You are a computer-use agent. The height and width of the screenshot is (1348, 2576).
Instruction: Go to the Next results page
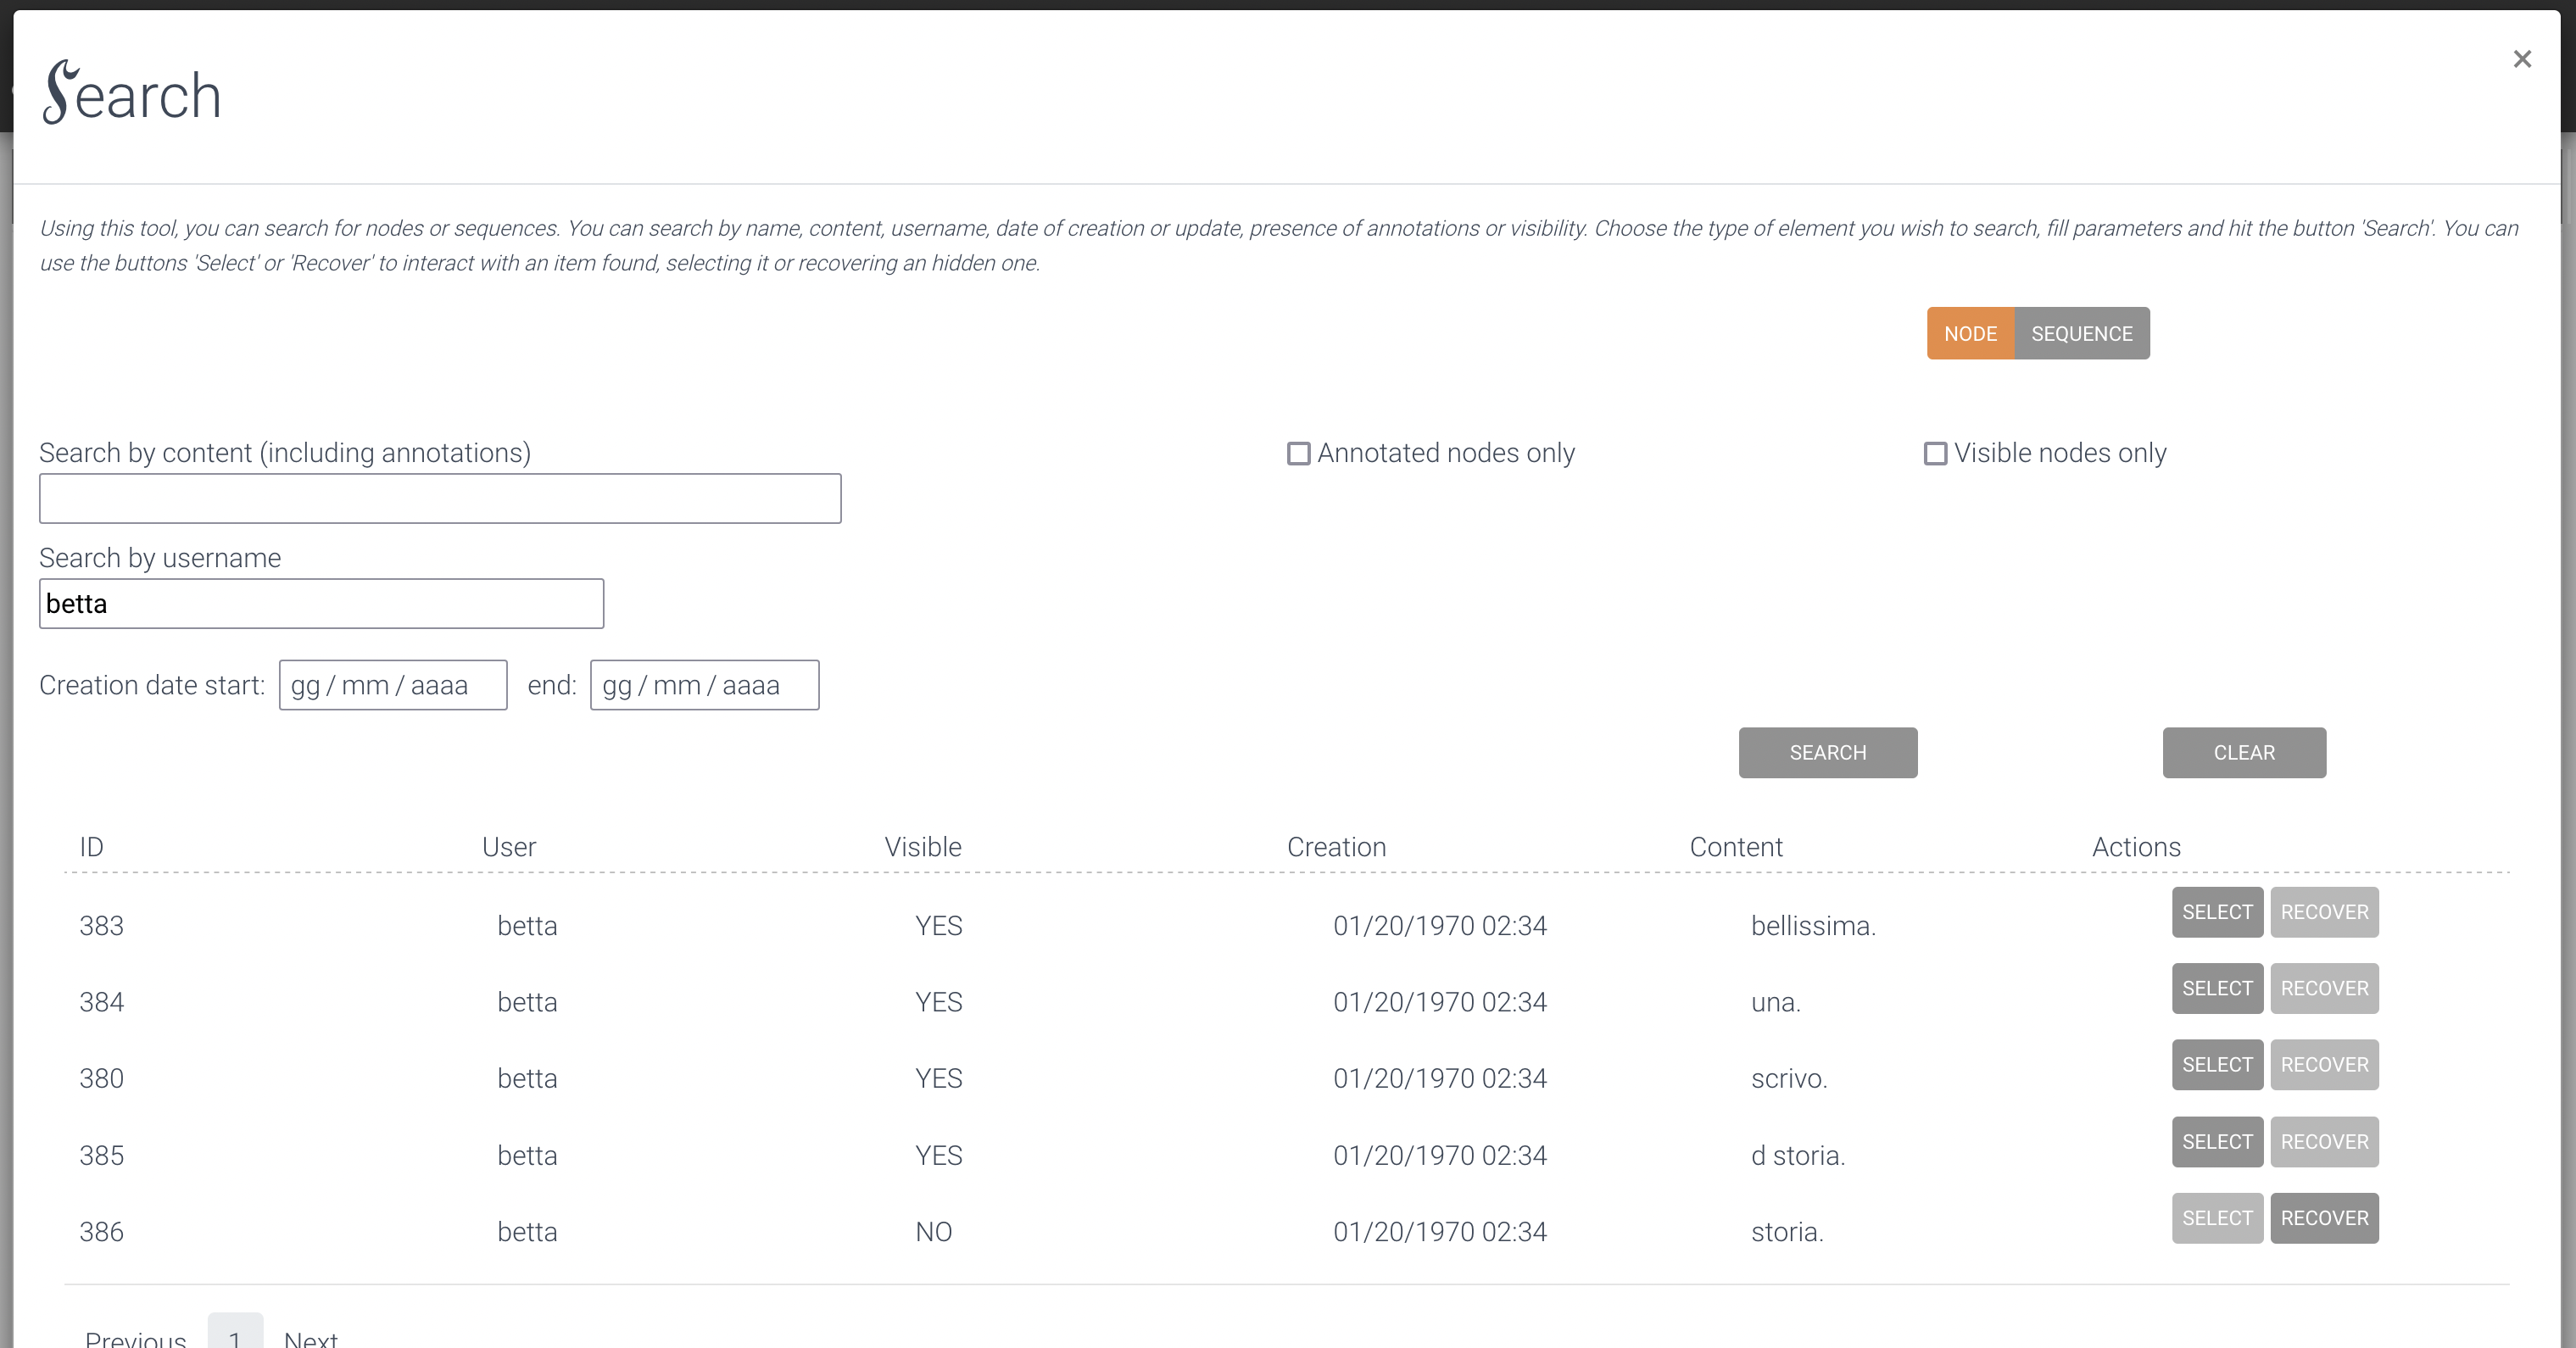pos(310,1338)
